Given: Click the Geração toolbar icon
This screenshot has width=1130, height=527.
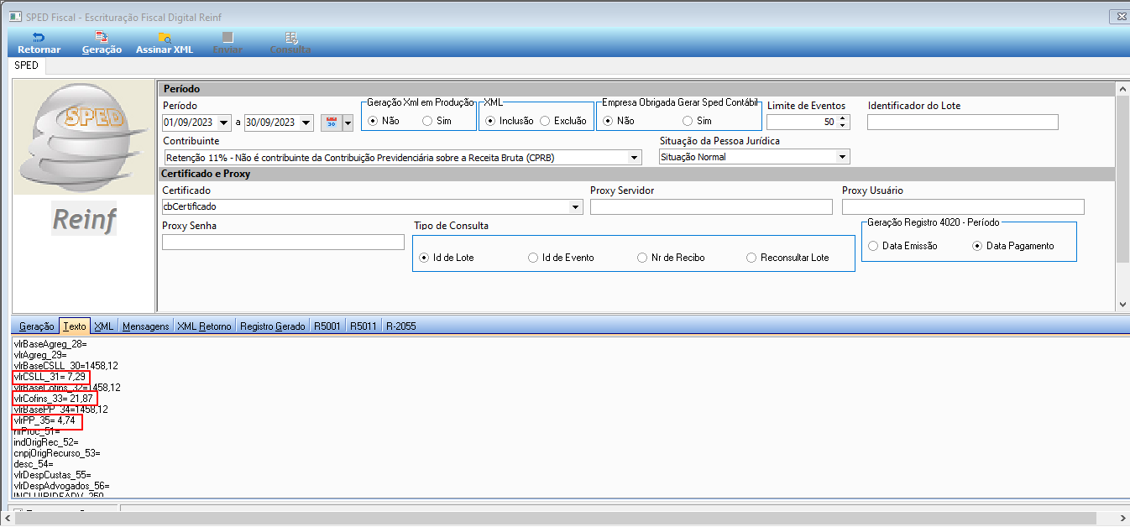Looking at the screenshot, I should [x=102, y=38].
